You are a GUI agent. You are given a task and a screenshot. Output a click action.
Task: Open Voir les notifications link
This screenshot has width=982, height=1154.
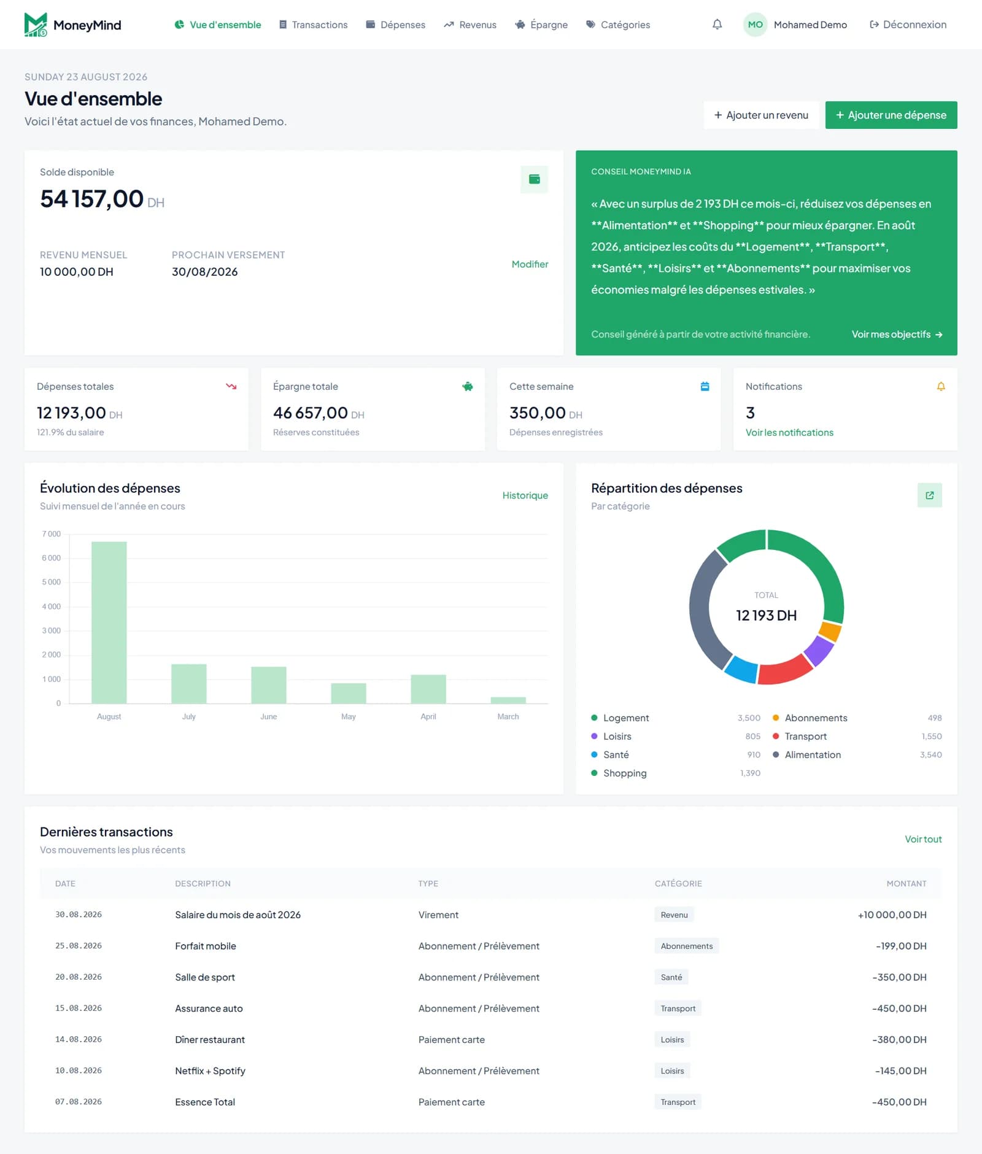[789, 432]
